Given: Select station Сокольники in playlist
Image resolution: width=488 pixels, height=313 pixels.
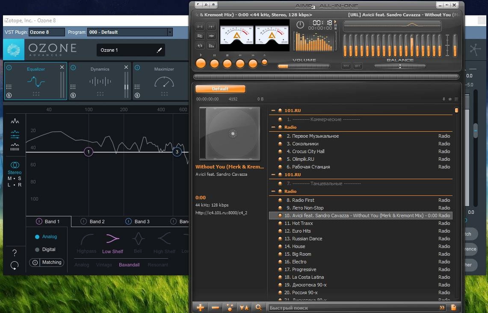Looking at the screenshot, I should [361, 144].
